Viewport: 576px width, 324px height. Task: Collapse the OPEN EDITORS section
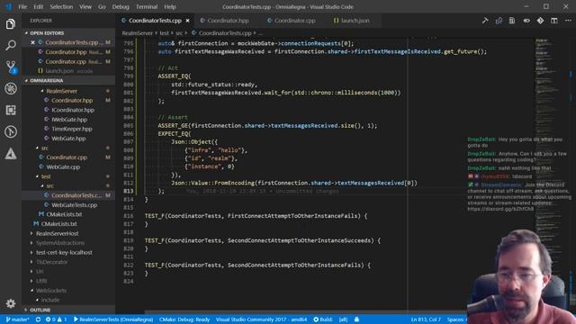coord(68,33)
